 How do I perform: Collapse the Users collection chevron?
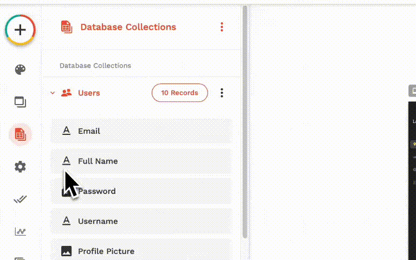coord(53,93)
